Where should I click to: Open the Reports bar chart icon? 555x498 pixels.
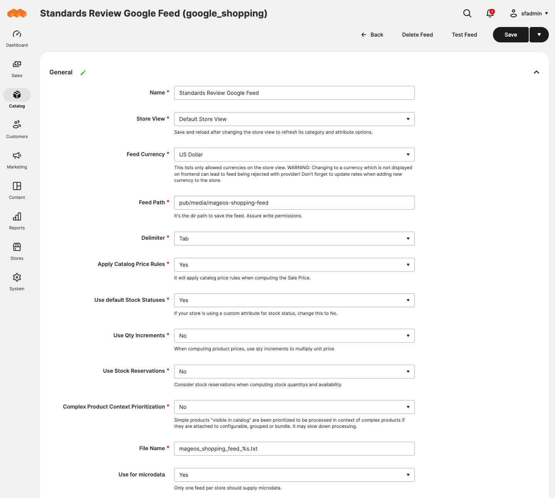tap(17, 216)
